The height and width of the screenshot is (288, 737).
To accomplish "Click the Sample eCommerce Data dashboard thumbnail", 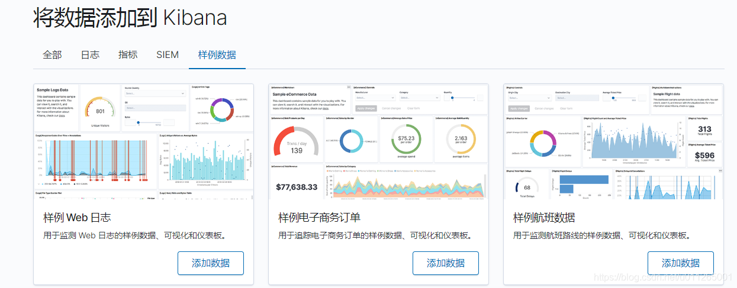I will tap(379, 141).
